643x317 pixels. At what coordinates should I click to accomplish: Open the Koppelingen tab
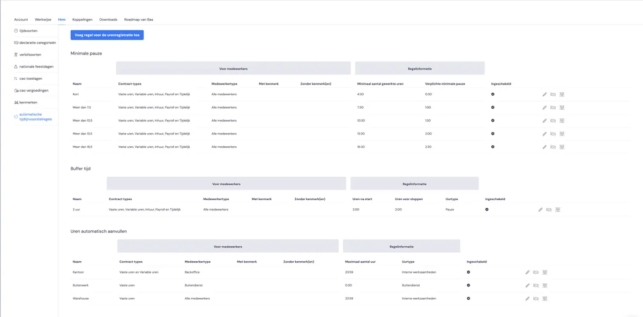pos(82,19)
